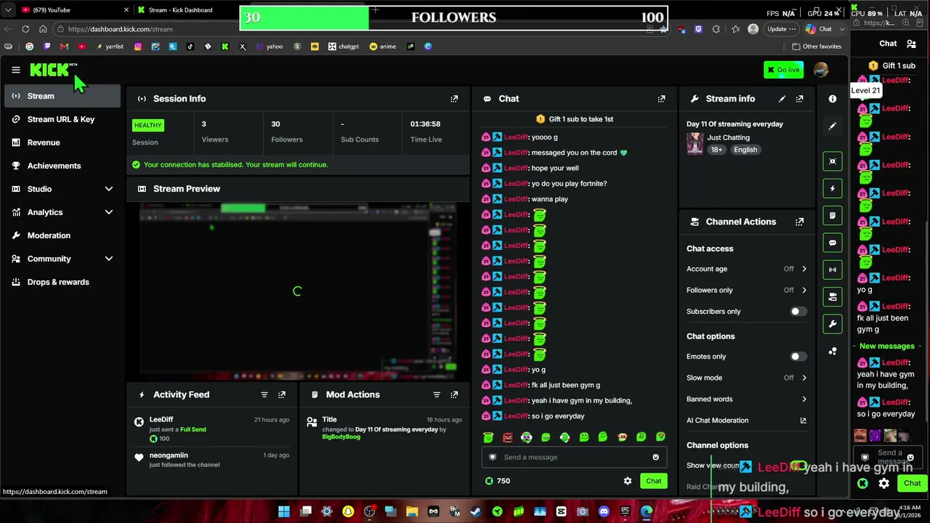Image resolution: width=930 pixels, height=523 pixels.
Task: Open File Explorer from the taskbar
Action: tap(412, 511)
